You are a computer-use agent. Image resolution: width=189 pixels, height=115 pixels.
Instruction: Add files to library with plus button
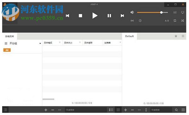(46, 110)
